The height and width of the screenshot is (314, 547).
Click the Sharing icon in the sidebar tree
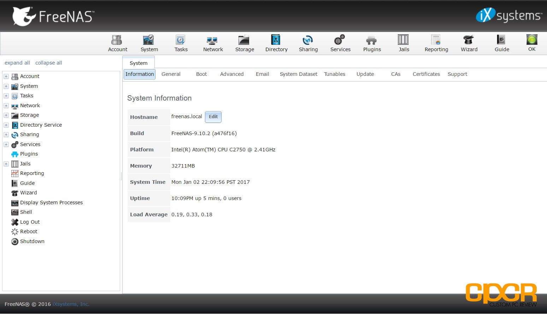click(x=15, y=135)
